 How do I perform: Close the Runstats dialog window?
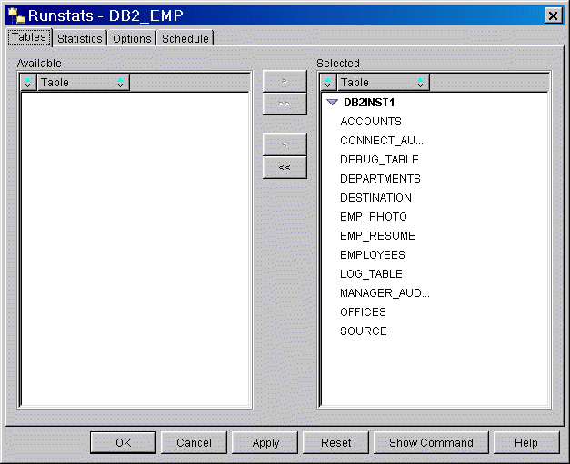pyautogui.click(x=551, y=15)
